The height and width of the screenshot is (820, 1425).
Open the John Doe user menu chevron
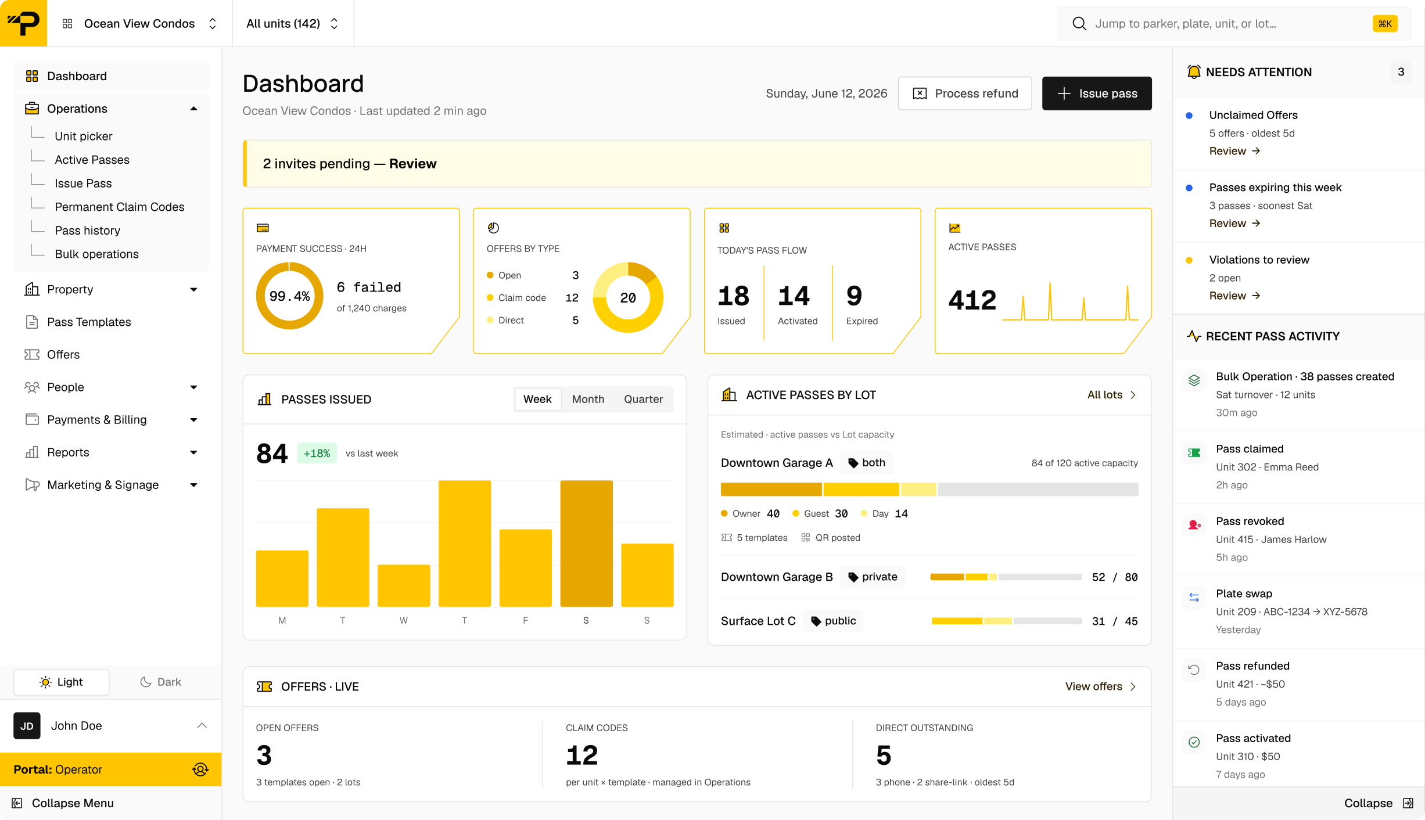pos(202,725)
